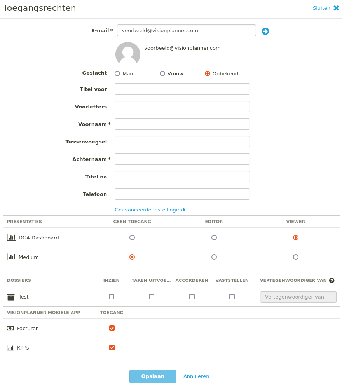This screenshot has height=388, width=342.
Task: Check Accorderen for the Test dossier
Action: pos(192,297)
